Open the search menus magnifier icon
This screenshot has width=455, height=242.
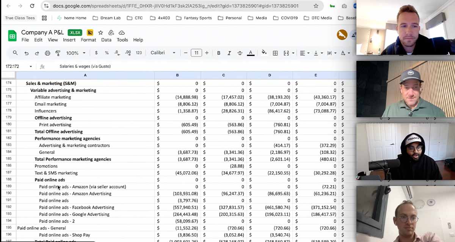coord(15,53)
